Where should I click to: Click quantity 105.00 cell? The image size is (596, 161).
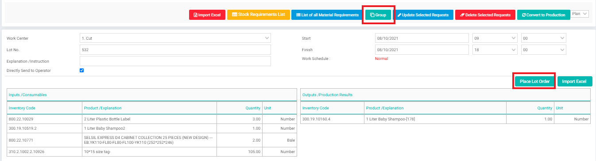(240, 152)
